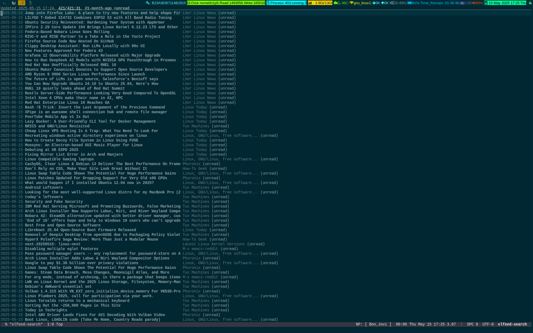533x333 pixels.
Task: Select the highlighted Emacs workspace icon
Action: [x=22, y=3]
